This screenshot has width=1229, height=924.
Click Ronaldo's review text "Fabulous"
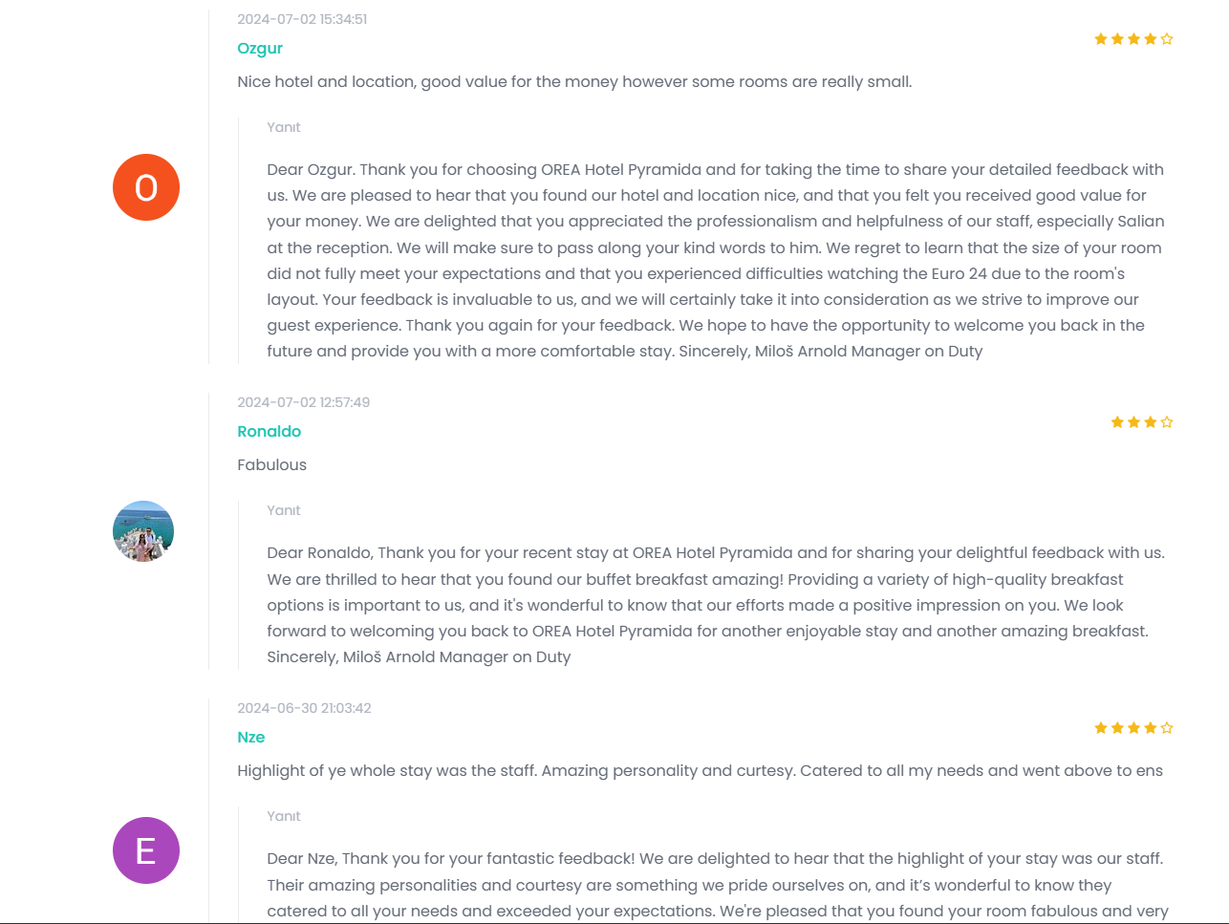272,465
